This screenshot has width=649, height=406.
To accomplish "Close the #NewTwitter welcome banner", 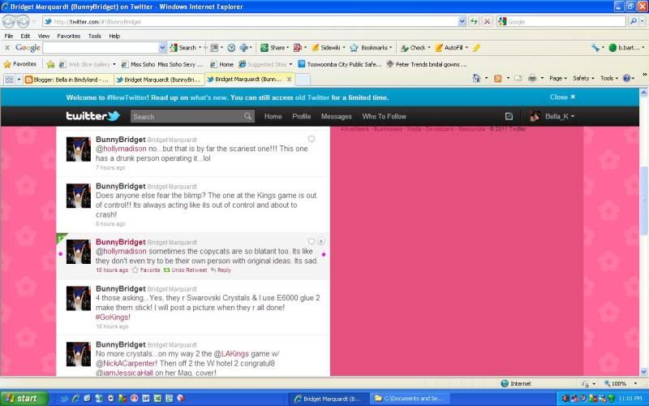I will [562, 97].
